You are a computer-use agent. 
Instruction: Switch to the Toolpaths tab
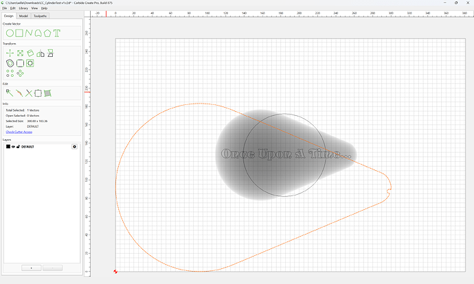coord(41,16)
